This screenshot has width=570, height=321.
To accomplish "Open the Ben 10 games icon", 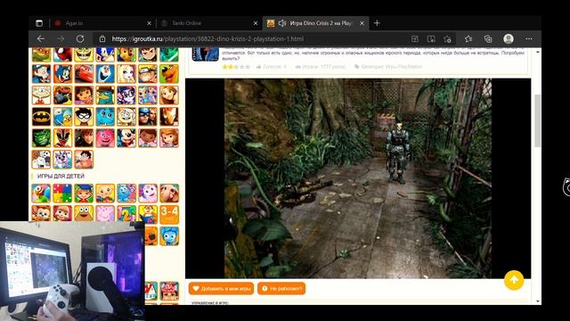I will (x=148, y=54).
